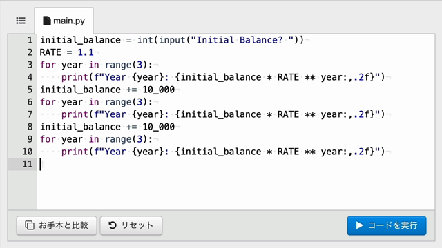Click the circular arrow reset icon

[x=113, y=225]
